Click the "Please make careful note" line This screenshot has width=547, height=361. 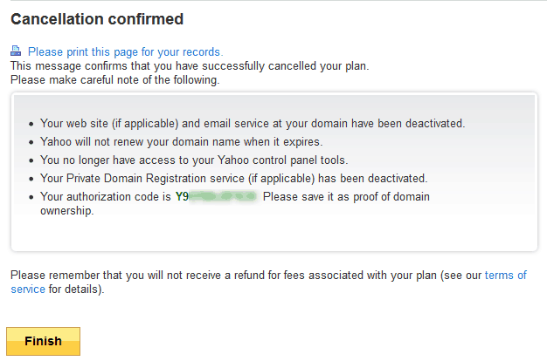pyautogui.click(x=114, y=79)
